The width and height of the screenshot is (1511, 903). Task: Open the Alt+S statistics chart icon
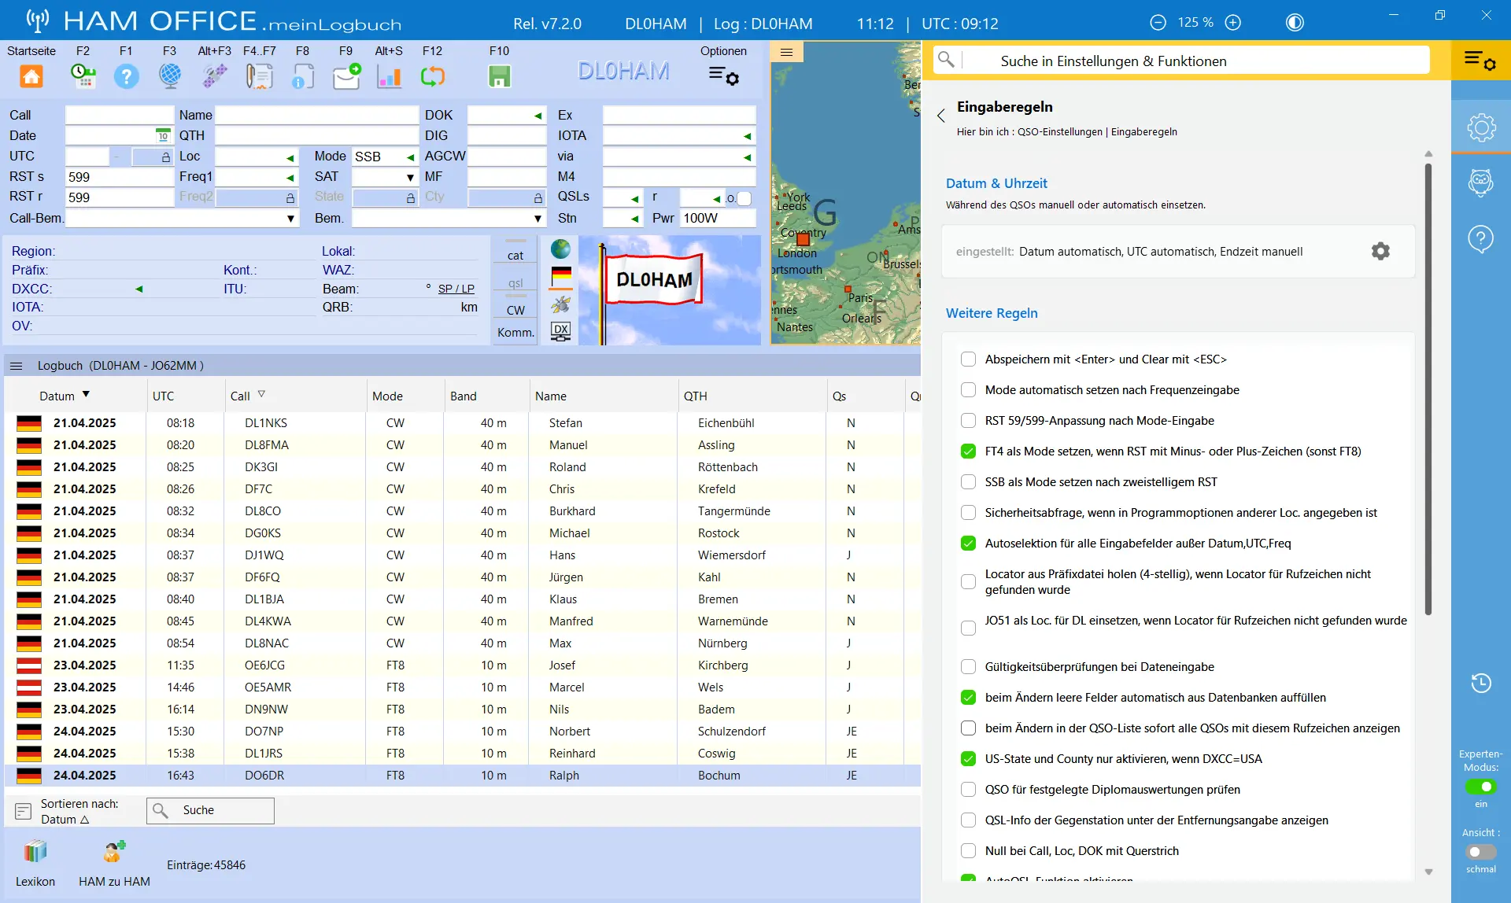390,76
